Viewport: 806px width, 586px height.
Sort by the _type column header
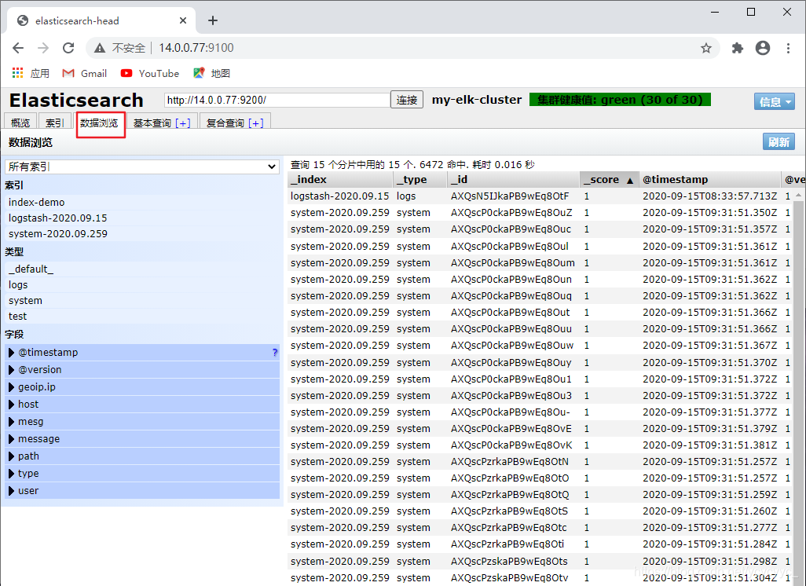click(x=420, y=179)
